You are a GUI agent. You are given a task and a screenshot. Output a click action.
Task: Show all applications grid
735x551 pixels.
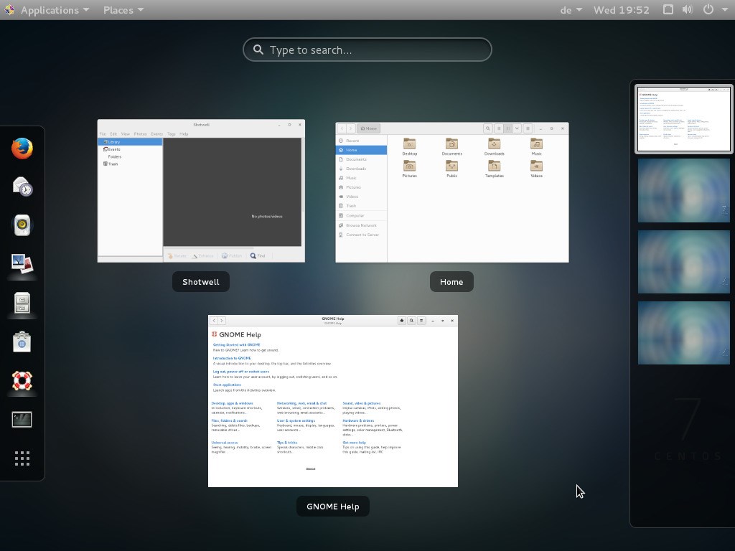tap(22, 458)
